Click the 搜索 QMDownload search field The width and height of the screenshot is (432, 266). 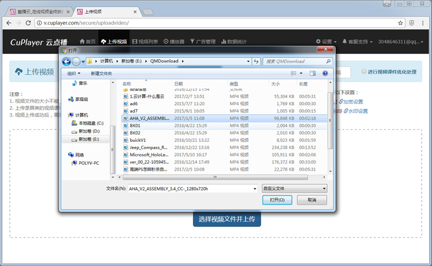[x=294, y=61]
